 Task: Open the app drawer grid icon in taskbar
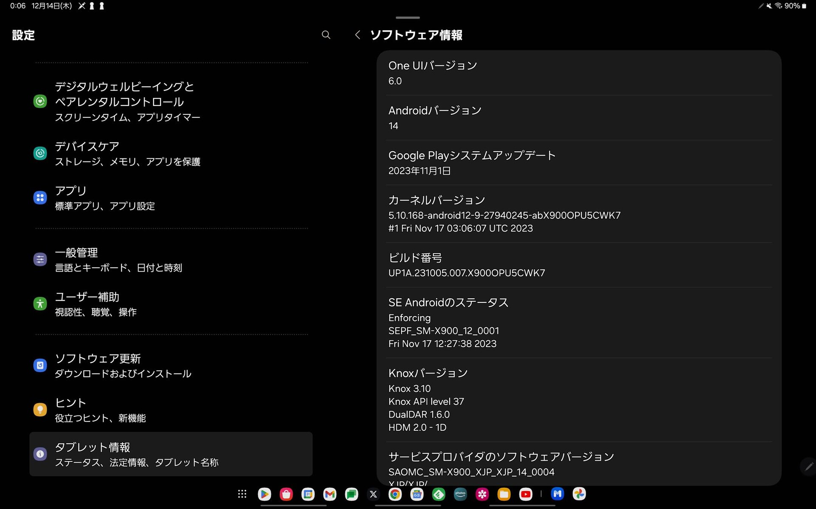click(242, 494)
